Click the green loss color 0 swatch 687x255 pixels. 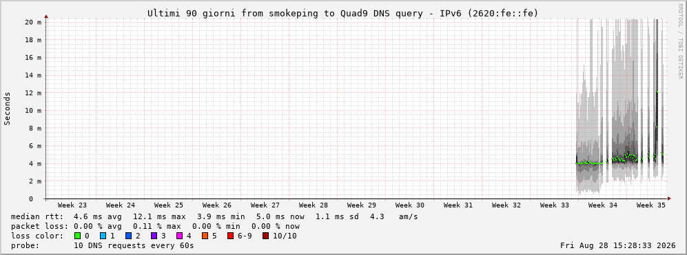click(x=78, y=236)
